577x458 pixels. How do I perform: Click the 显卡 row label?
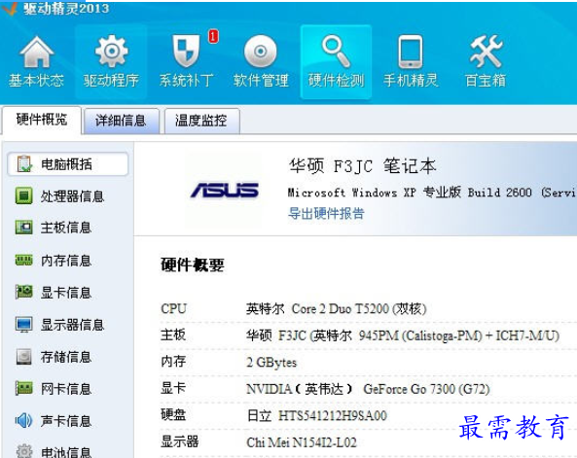(173, 388)
